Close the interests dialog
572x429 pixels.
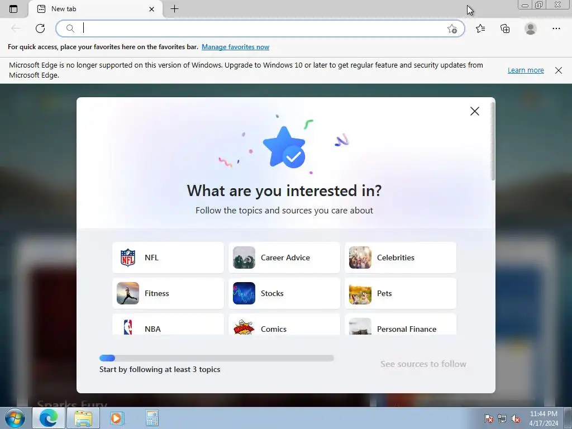point(475,111)
